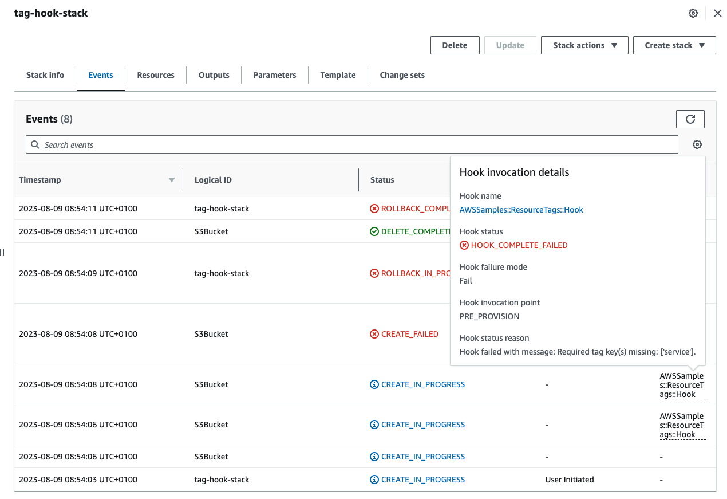
Task: Click S3Bucket in the DELETE_COMPLETE row
Action: (x=211, y=231)
